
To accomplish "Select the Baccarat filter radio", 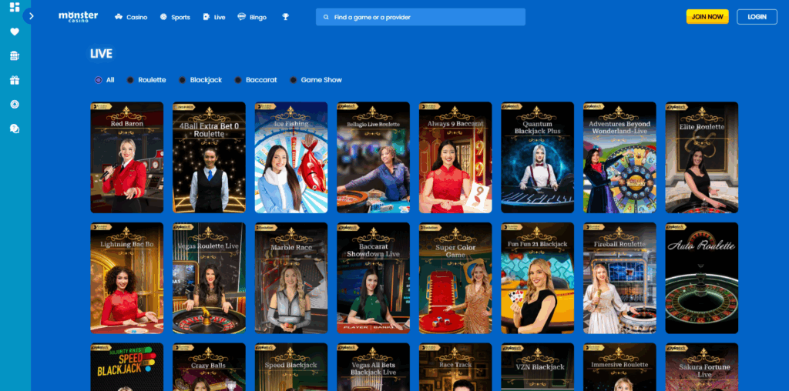I will coord(238,80).
